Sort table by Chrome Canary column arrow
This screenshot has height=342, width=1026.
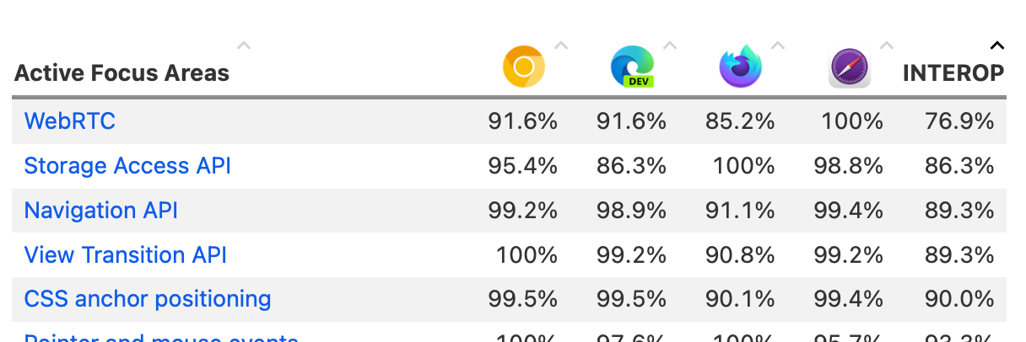point(561,45)
